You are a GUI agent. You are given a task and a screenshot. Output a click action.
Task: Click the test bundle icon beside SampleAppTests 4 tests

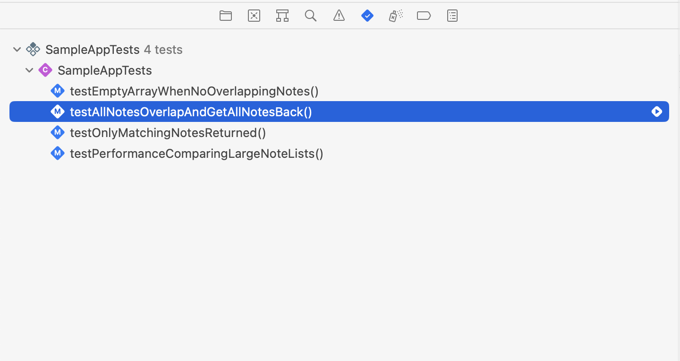33,49
